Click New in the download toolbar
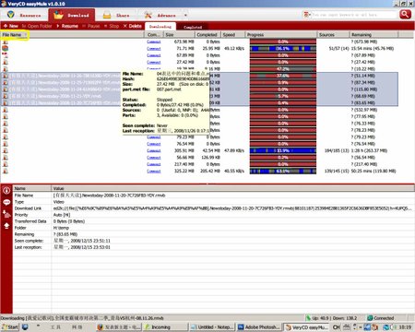 tap(11, 26)
